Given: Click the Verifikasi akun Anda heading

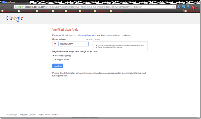Looking at the screenshot, I should [x=65, y=30].
